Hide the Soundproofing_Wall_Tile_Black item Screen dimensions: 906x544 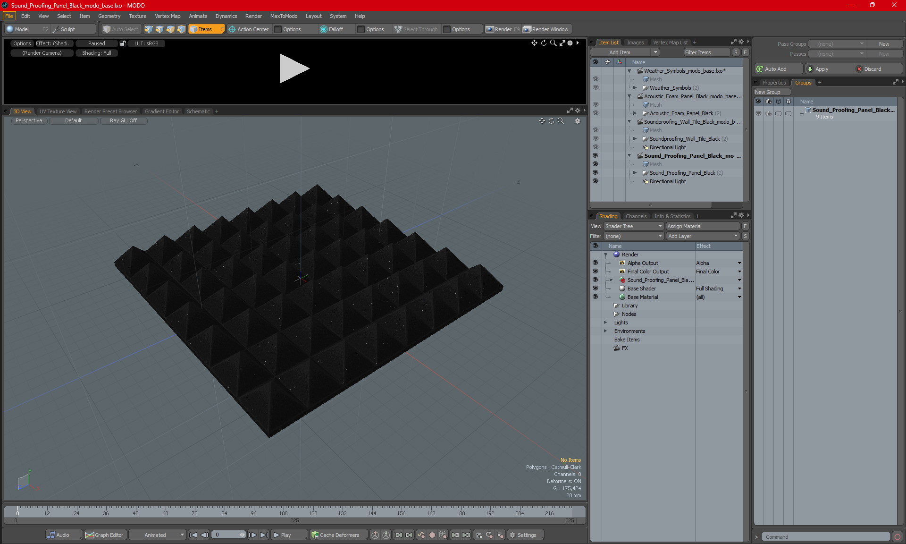tap(596, 139)
